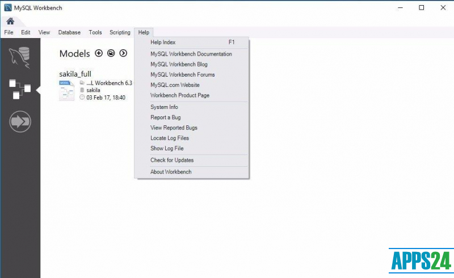Select Help Index from menu
This screenshot has height=278, width=454.
point(163,42)
